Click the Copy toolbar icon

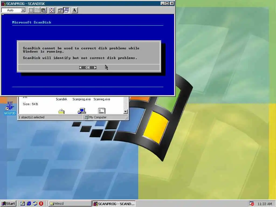coord(37,10)
